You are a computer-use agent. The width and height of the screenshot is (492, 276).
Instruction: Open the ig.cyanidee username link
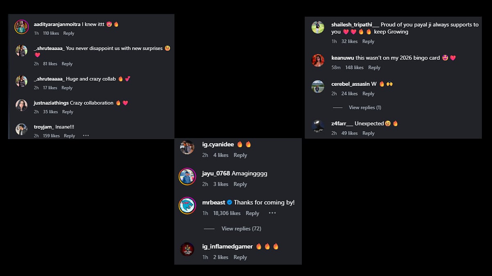point(218,144)
